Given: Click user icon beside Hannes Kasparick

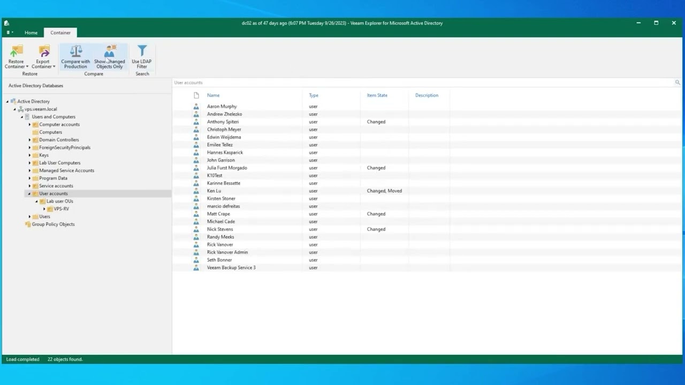Looking at the screenshot, I should point(196,152).
